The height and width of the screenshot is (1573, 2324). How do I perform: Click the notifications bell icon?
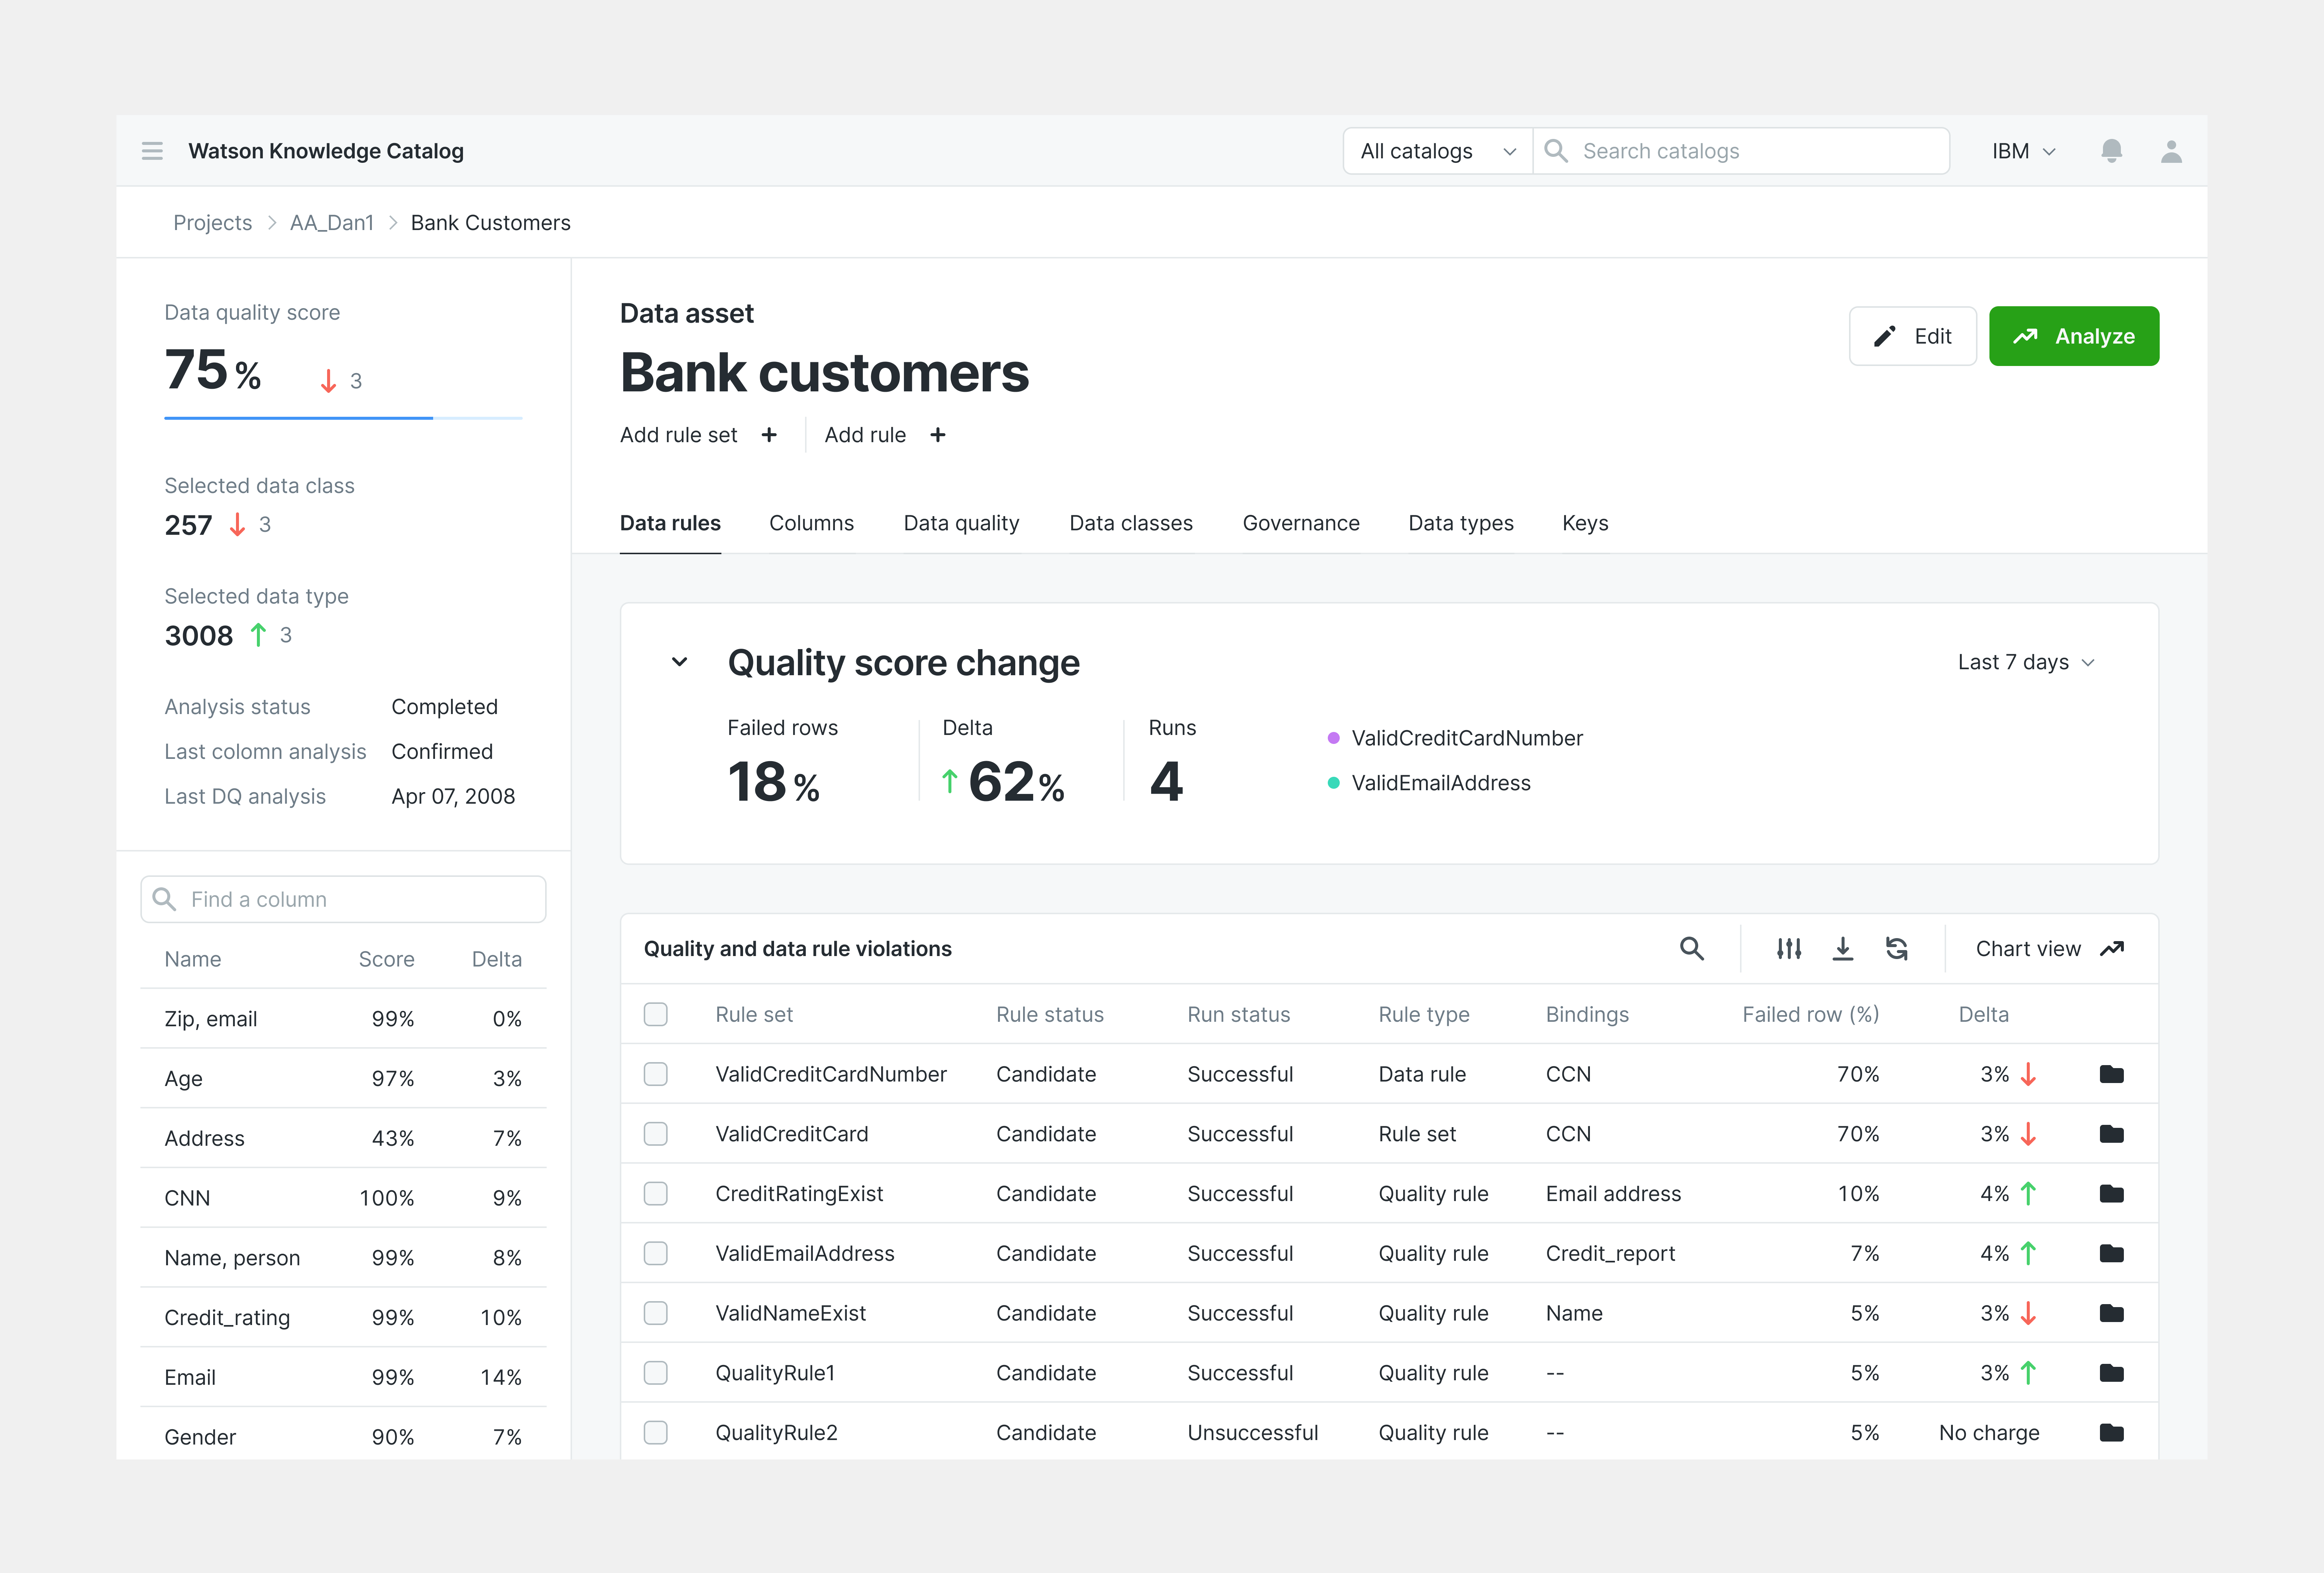pos(2111,151)
